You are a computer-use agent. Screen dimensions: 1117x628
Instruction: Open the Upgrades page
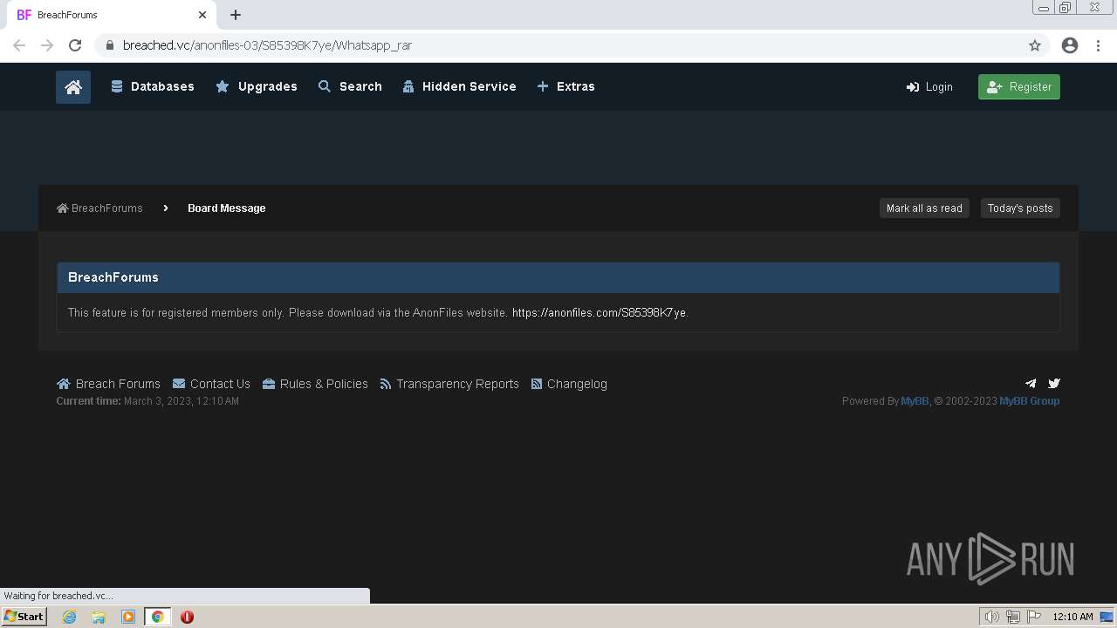(257, 86)
